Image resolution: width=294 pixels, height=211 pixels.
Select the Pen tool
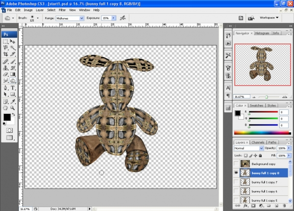coord(5,88)
